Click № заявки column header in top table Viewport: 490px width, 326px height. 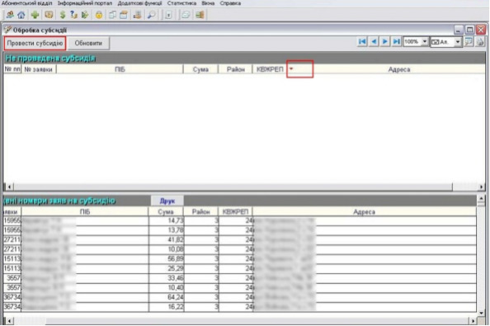pos(39,69)
